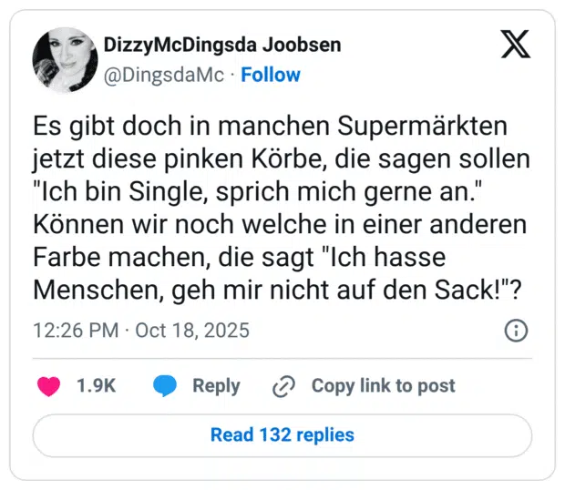This screenshot has width=565, height=490.
Task: Click the blue reply speech bubble icon
Action: 165,386
